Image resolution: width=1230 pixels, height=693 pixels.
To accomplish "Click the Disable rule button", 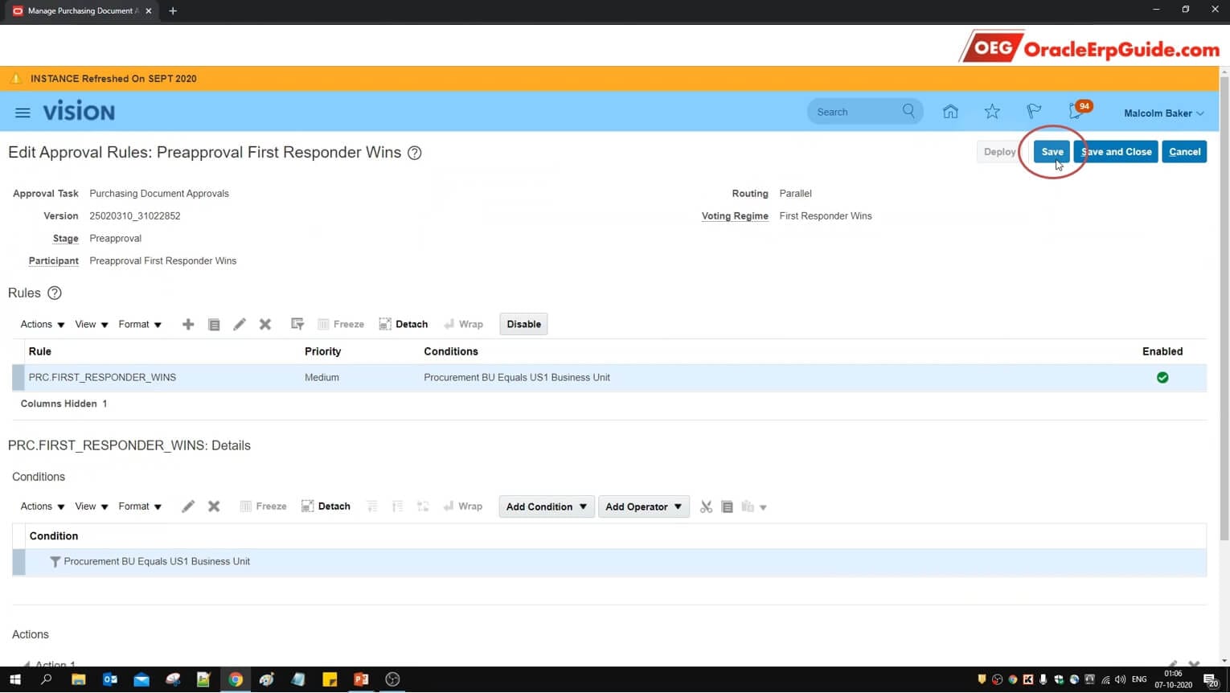I will click(523, 324).
